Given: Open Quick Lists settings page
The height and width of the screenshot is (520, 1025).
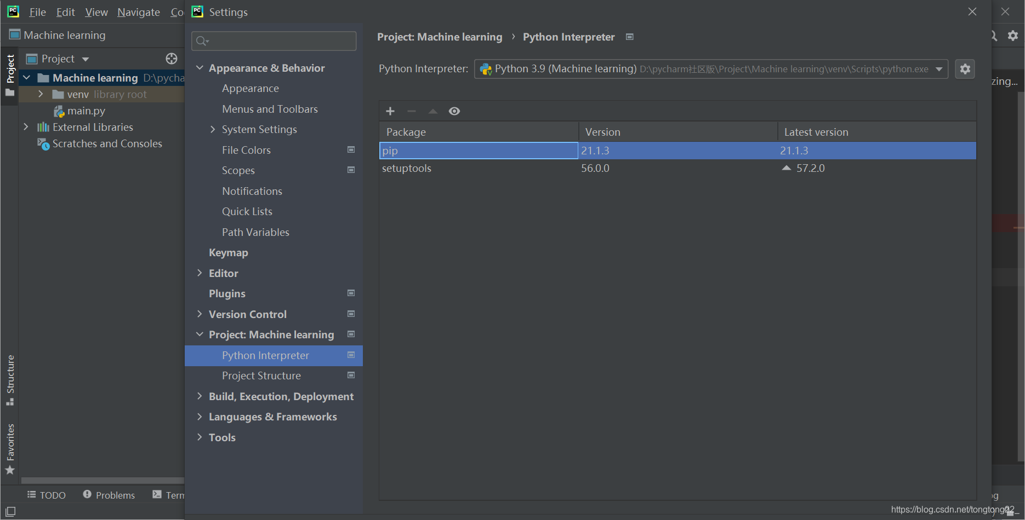Looking at the screenshot, I should click(x=247, y=212).
